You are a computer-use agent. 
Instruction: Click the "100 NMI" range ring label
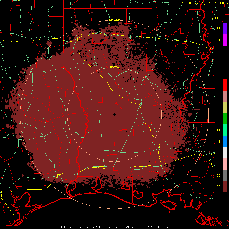114,20
